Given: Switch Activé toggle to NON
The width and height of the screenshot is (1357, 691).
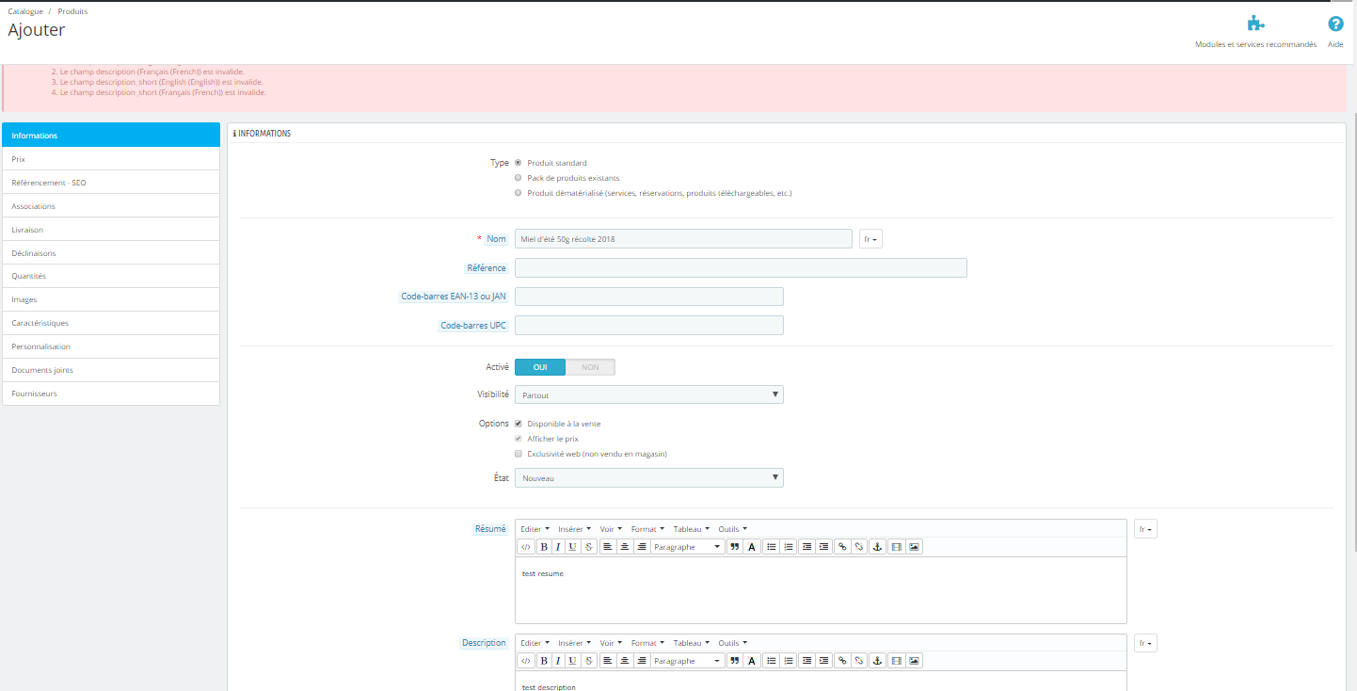Looking at the screenshot, I should [x=590, y=367].
